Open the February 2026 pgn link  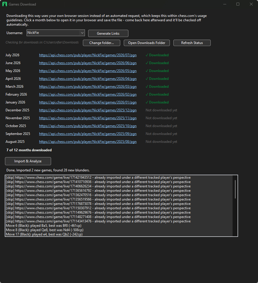point(88,94)
